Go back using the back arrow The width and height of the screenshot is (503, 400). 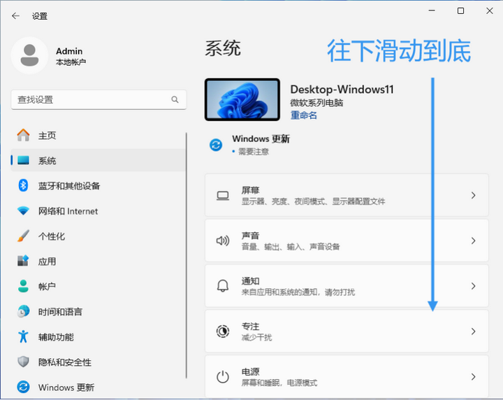15,15
